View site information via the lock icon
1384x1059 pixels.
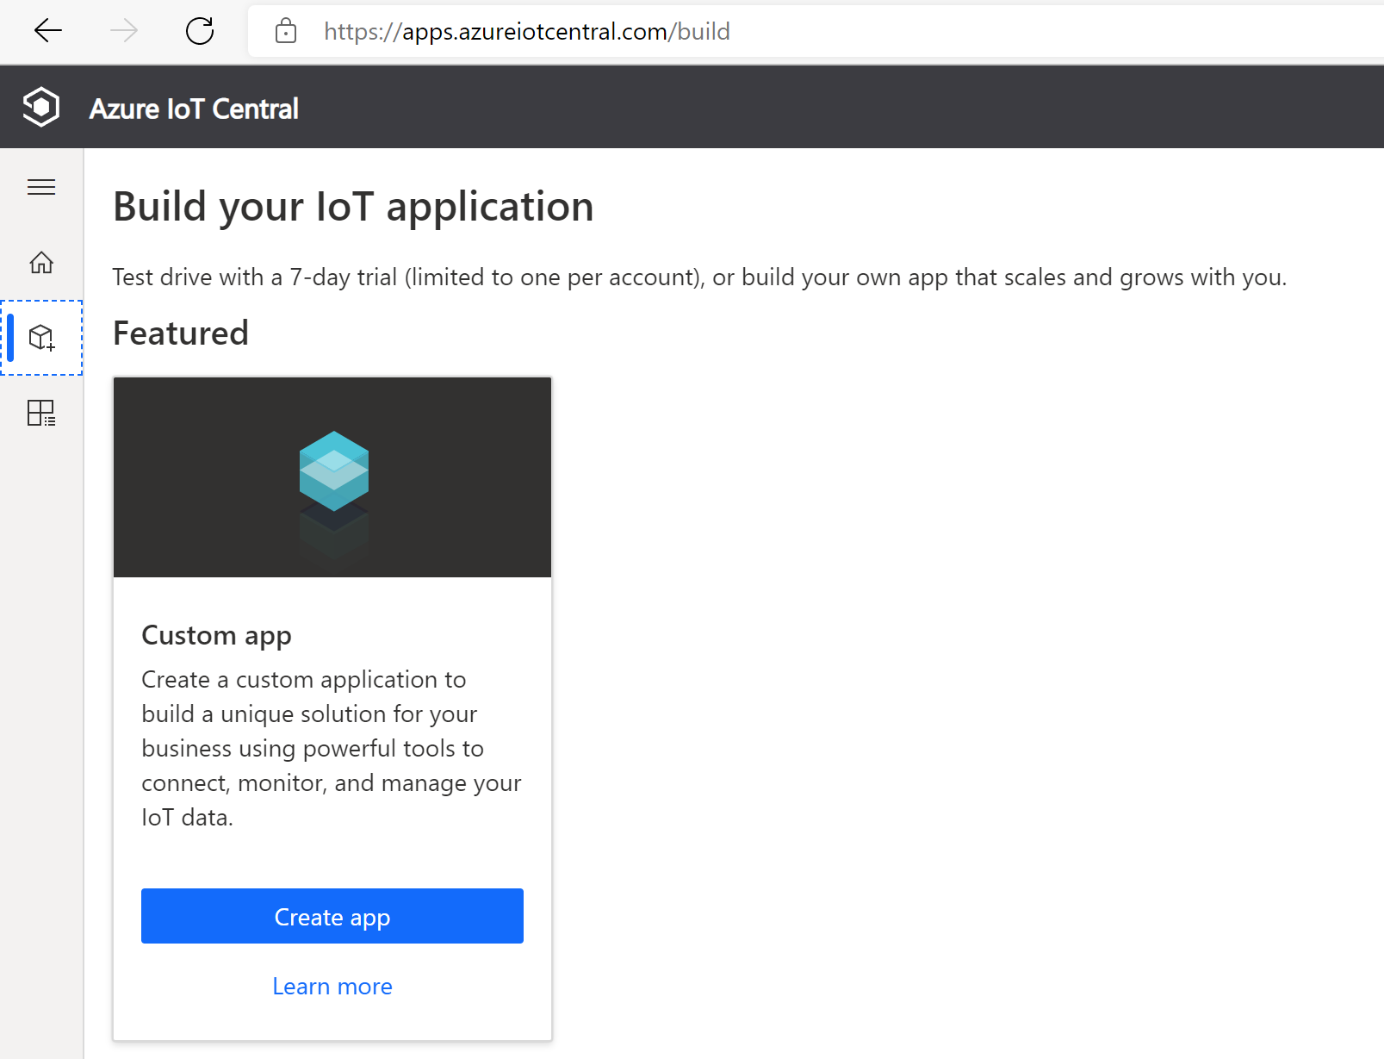pos(286,32)
